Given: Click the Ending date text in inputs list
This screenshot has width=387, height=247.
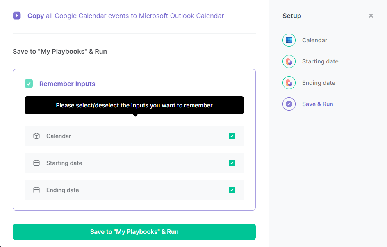Looking at the screenshot, I should click(63, 190).
